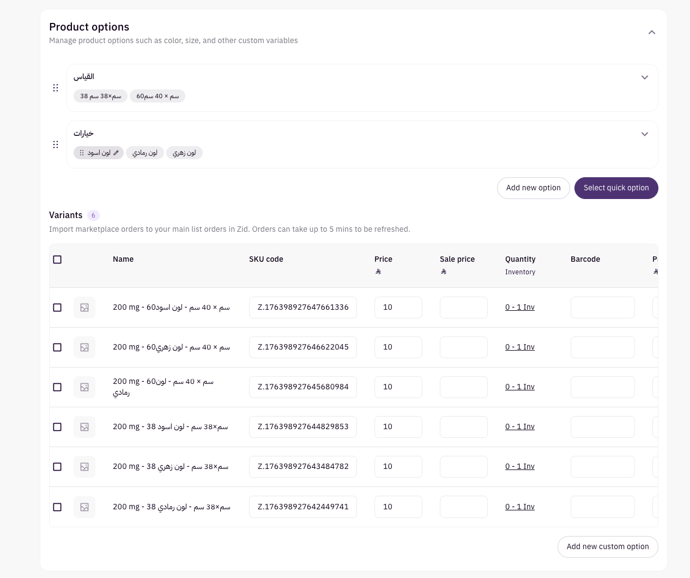The image size is (690, 578).
Task: Click Price field in SKU 2449741 row
Action: click(x=398, y=507)
